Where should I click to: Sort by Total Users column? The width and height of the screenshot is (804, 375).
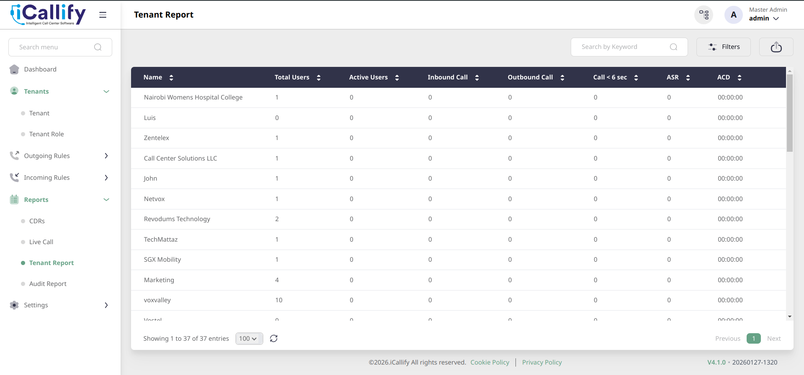coord(319,78)
